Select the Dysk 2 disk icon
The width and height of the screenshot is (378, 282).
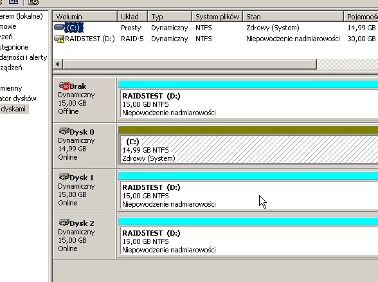64,223
